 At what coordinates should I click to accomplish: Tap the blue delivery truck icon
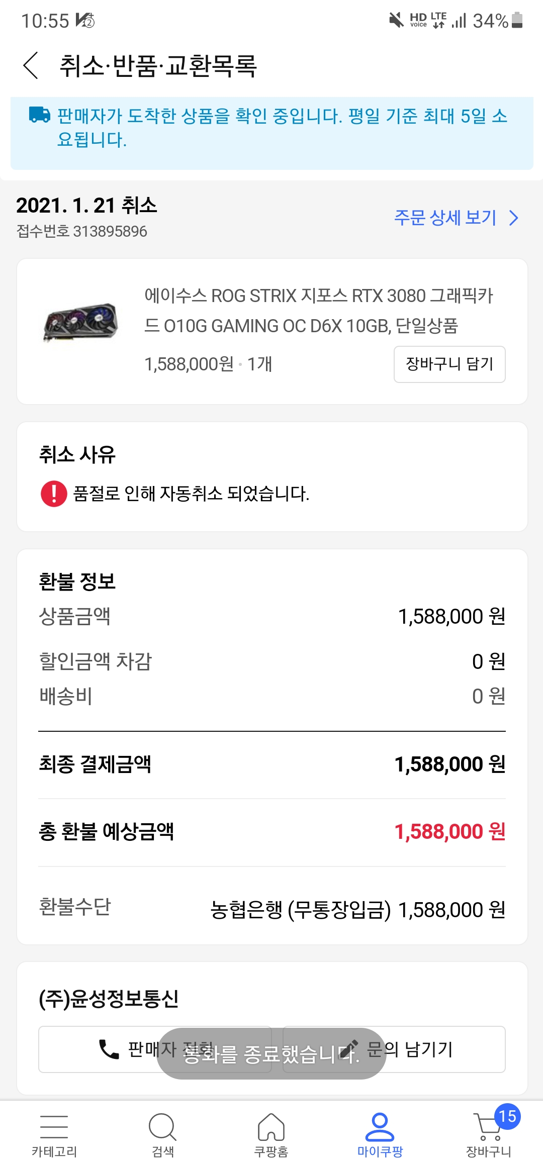39,115
